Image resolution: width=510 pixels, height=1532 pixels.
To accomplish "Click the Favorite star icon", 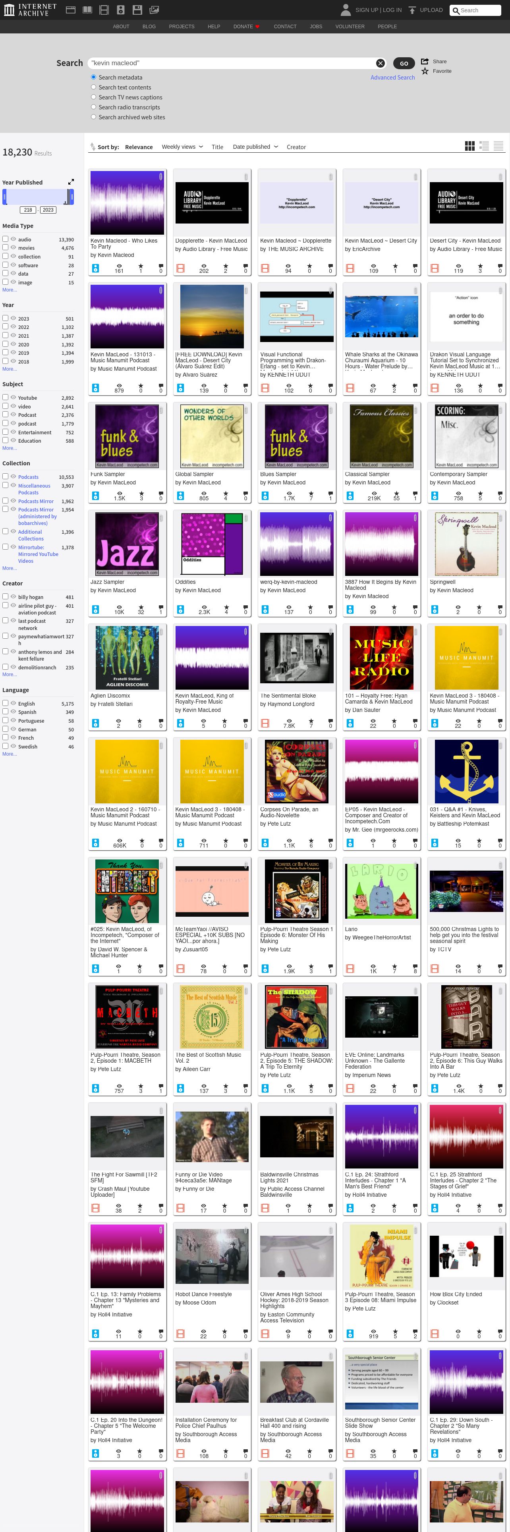I will pos(425,71).
